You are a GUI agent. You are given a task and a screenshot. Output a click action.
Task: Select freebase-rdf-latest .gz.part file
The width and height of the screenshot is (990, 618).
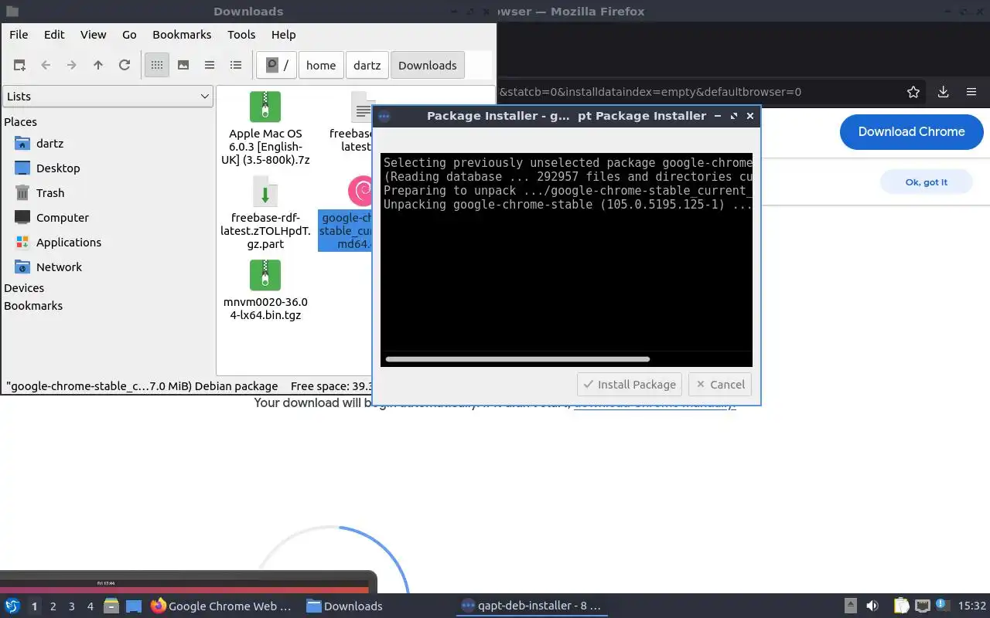click(x=265, y=214)
